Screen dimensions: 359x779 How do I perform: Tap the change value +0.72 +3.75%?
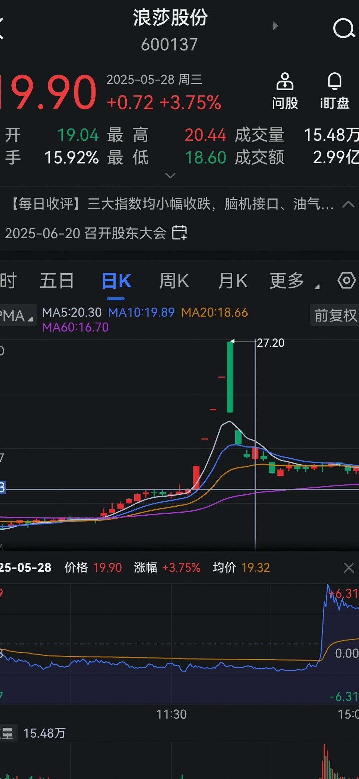click(164, 102)
